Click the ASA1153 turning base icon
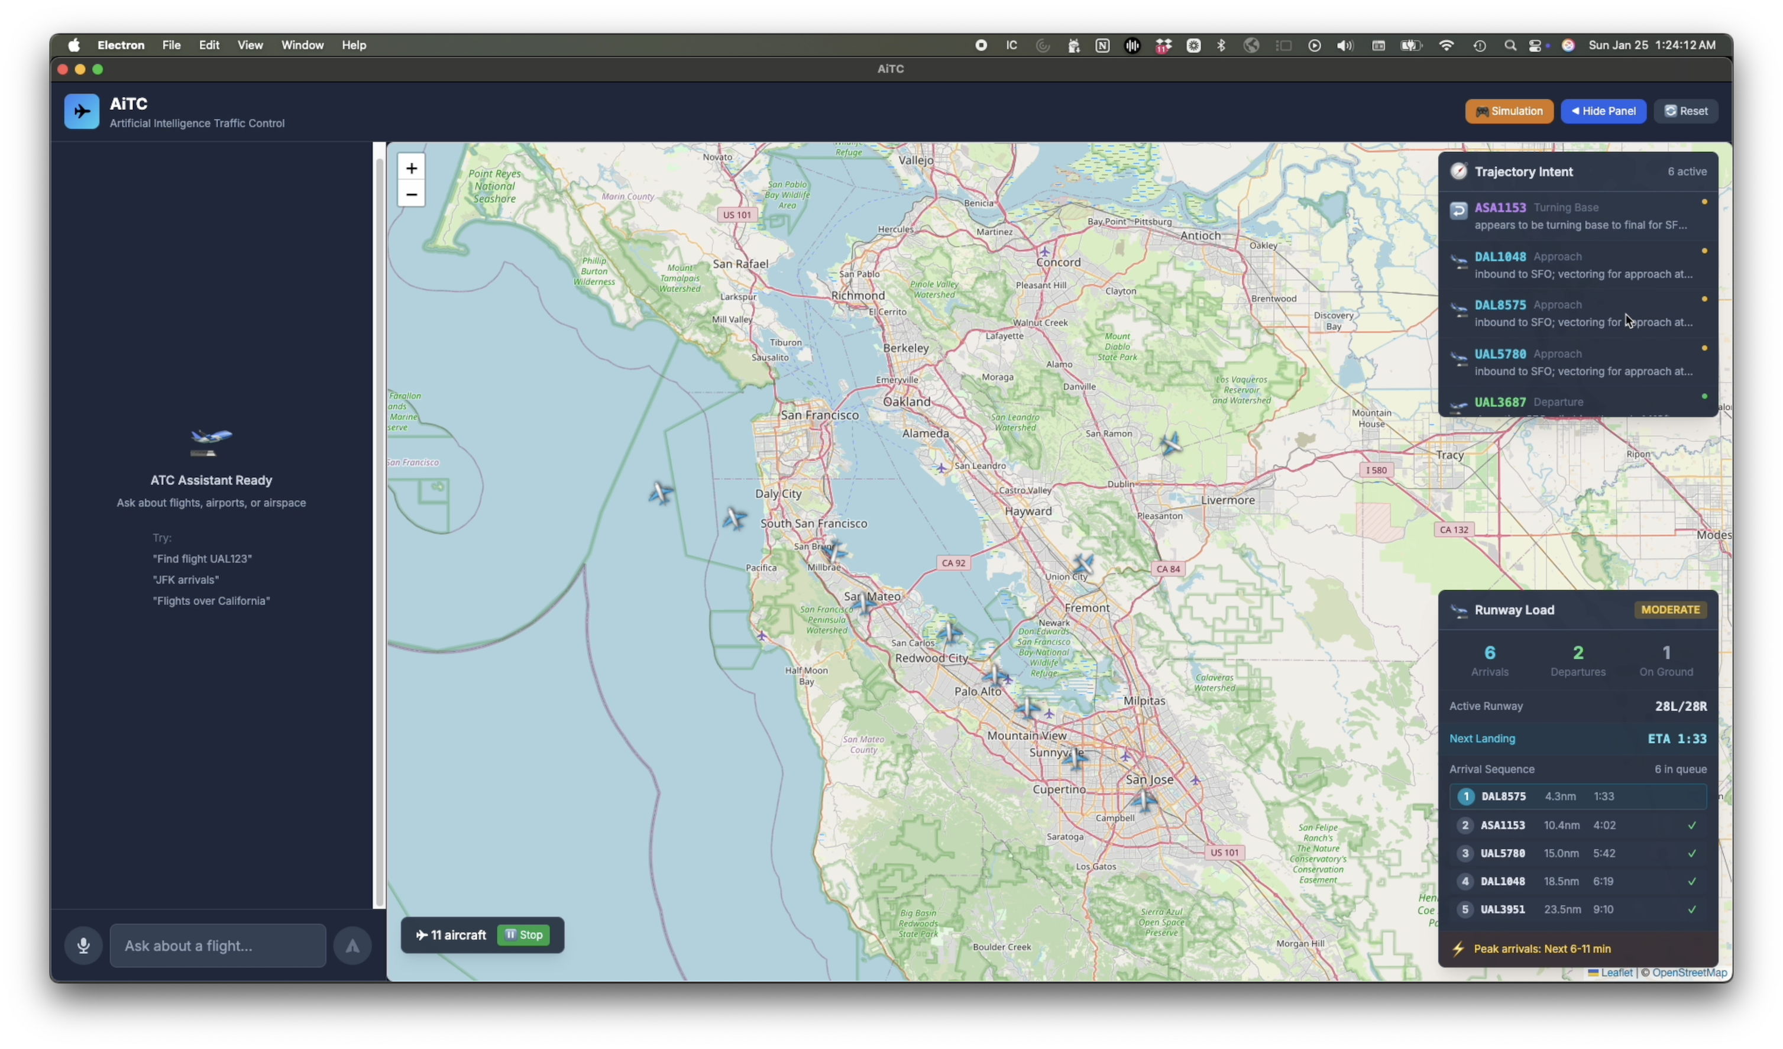Screen dimensions: 1783x1049 (1458, 212)
